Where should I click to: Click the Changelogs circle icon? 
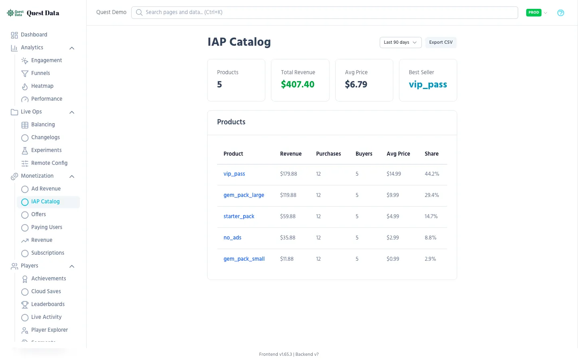pos(25,138)
